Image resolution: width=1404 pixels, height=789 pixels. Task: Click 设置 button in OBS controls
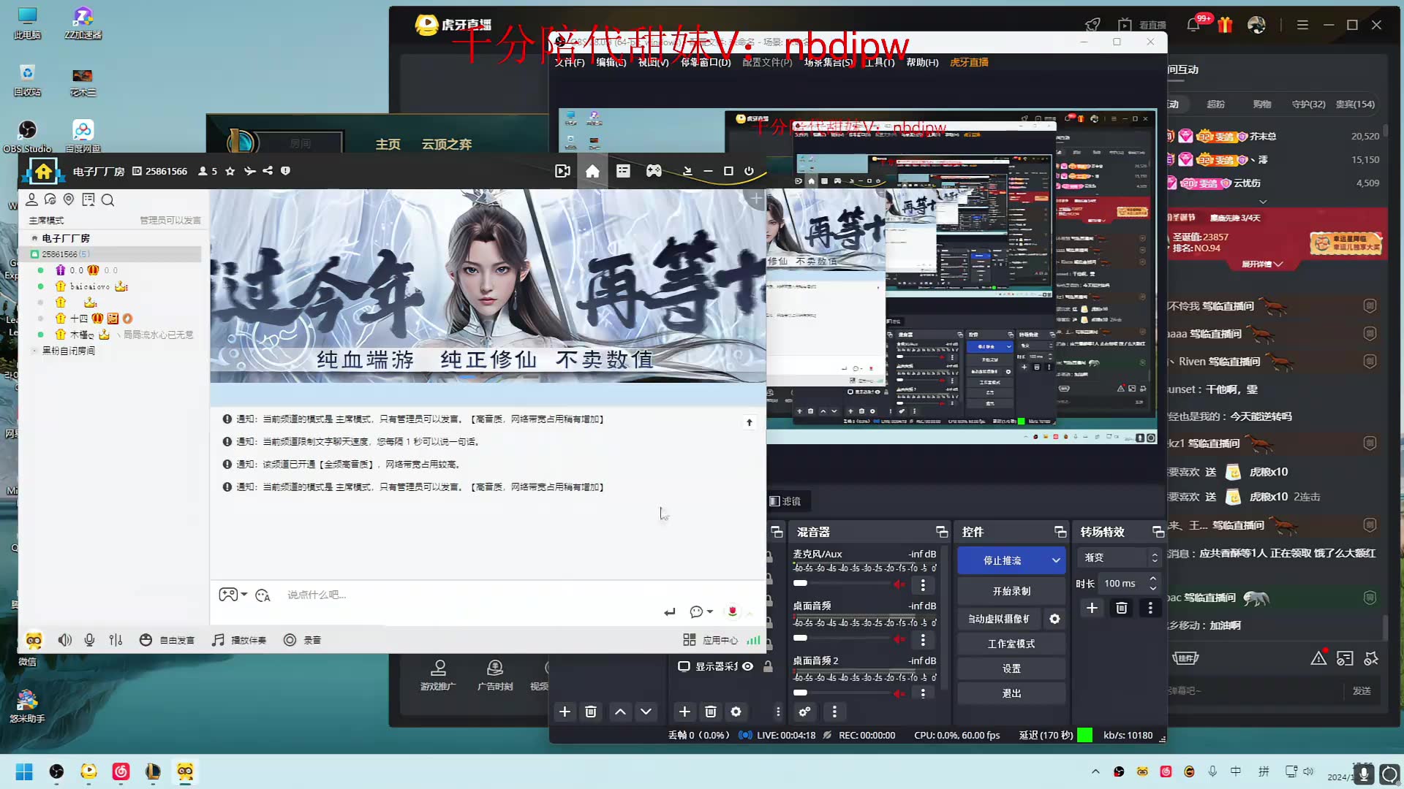(1011, 668)
